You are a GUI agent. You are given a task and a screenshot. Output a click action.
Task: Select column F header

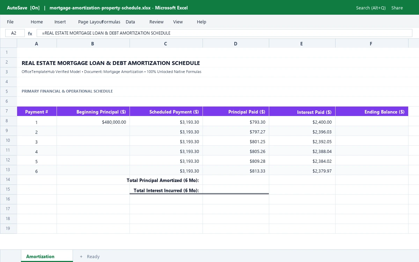372,43
